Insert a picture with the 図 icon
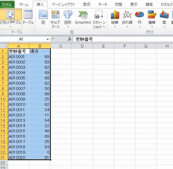Screen dimensions: 173x169 [x=43, y=15]
